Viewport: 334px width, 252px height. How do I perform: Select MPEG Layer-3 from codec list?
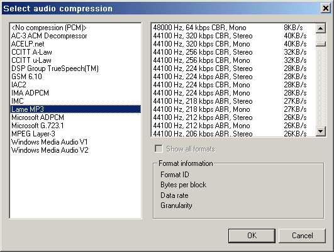click(75, 134)
